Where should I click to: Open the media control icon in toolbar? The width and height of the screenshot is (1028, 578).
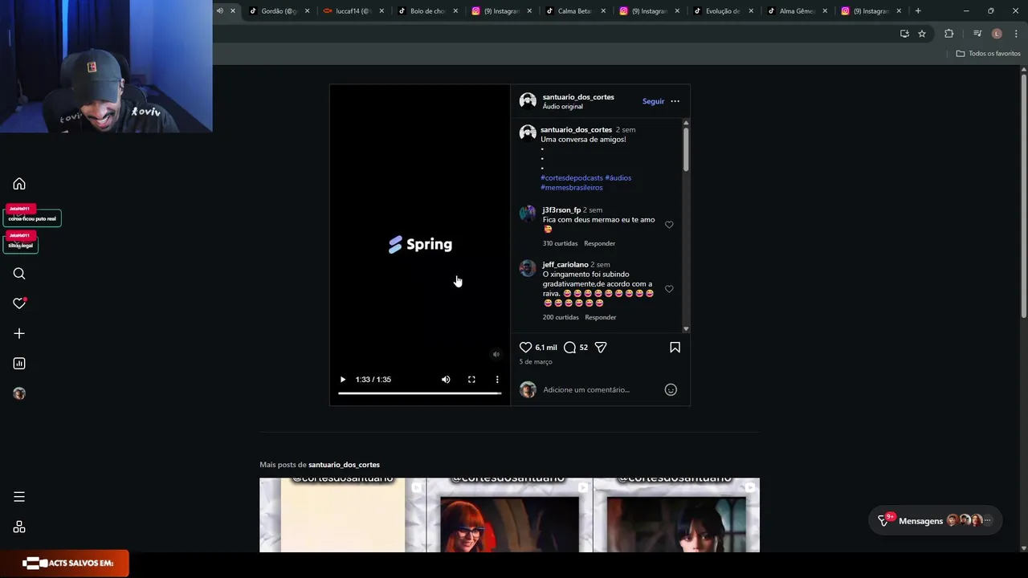pos(977,34)
